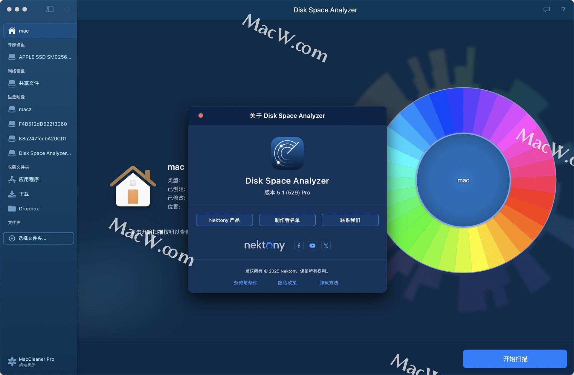Screen dimensions: 574x375
Task: Open the 制作者名单 credits button
Action: point(287,220)
